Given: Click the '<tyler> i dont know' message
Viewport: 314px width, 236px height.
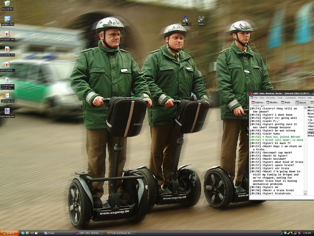Looking at the screenshot, I should [x=271, y=115].
